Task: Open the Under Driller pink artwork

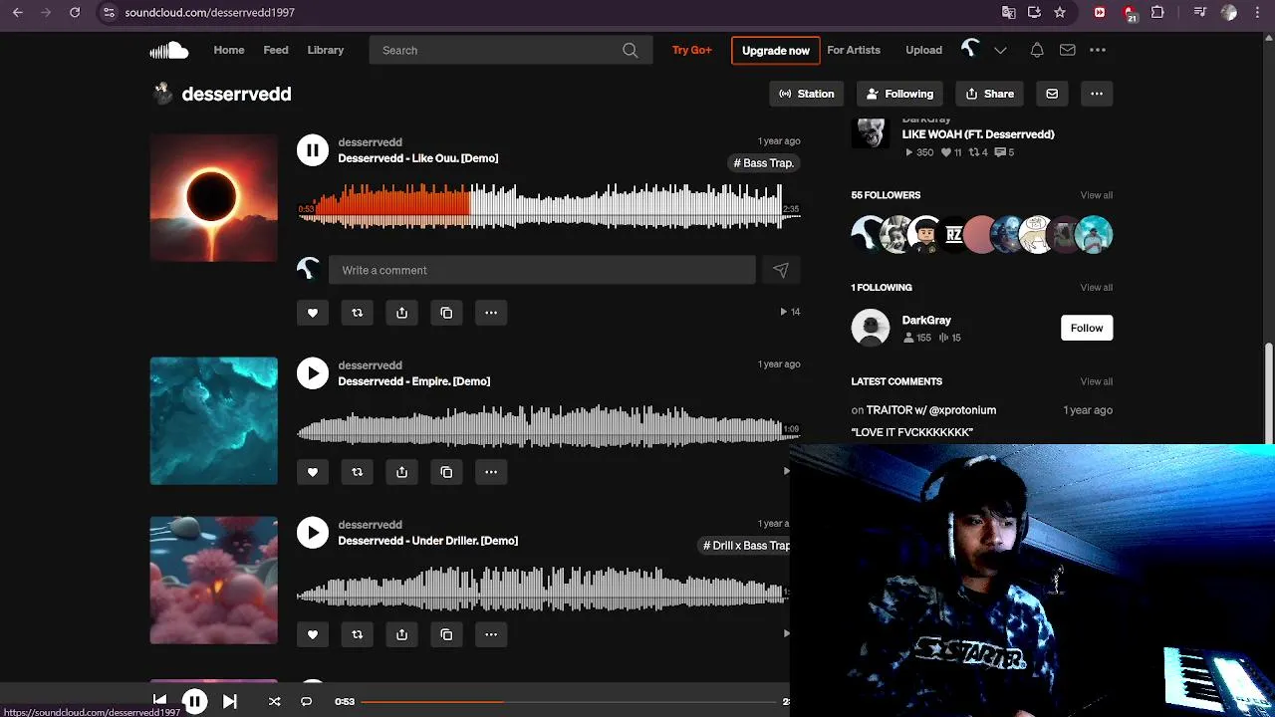Action: coord(214,581)
